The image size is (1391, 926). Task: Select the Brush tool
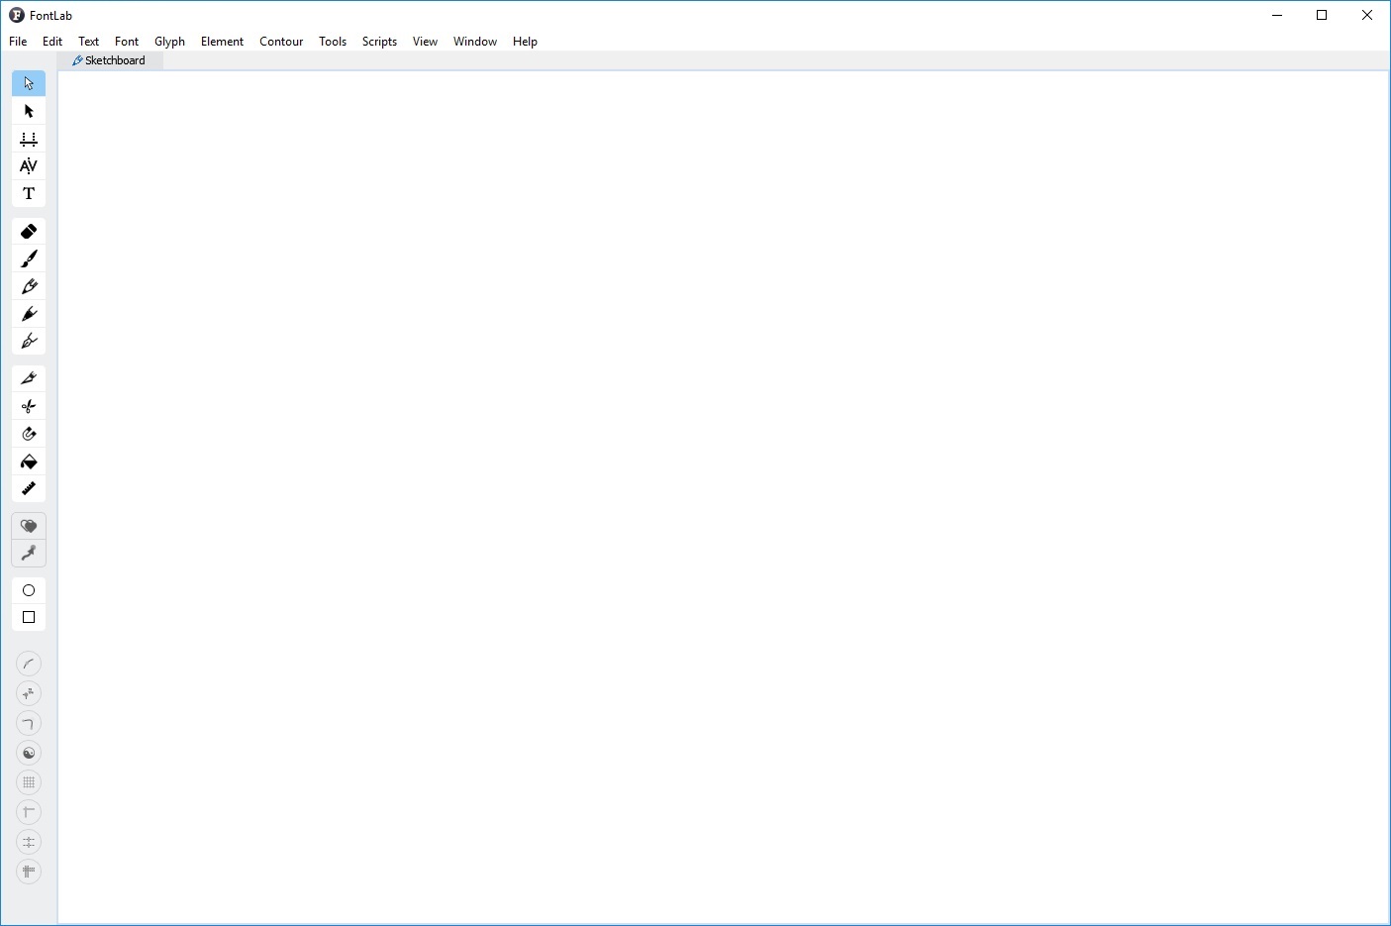(x=29, y=259)
